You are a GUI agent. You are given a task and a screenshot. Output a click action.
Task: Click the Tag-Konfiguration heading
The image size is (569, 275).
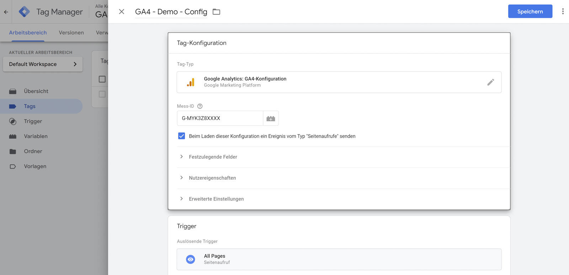[202, 43]
